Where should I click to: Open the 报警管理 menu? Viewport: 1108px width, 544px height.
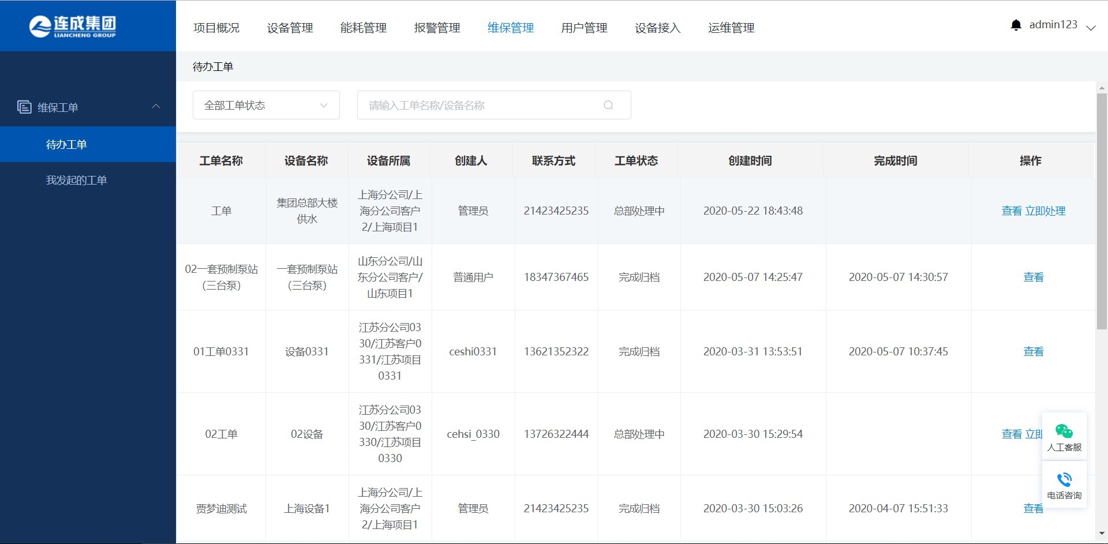click(x=437, y=28)
